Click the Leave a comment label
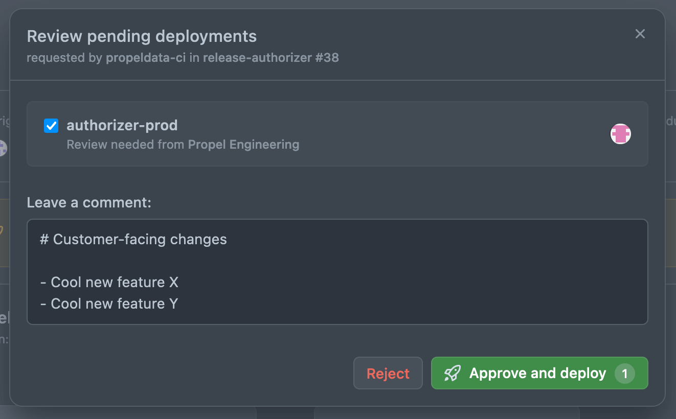 click(89, 203)
